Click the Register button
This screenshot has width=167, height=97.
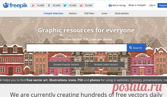[x=162, y=5]
